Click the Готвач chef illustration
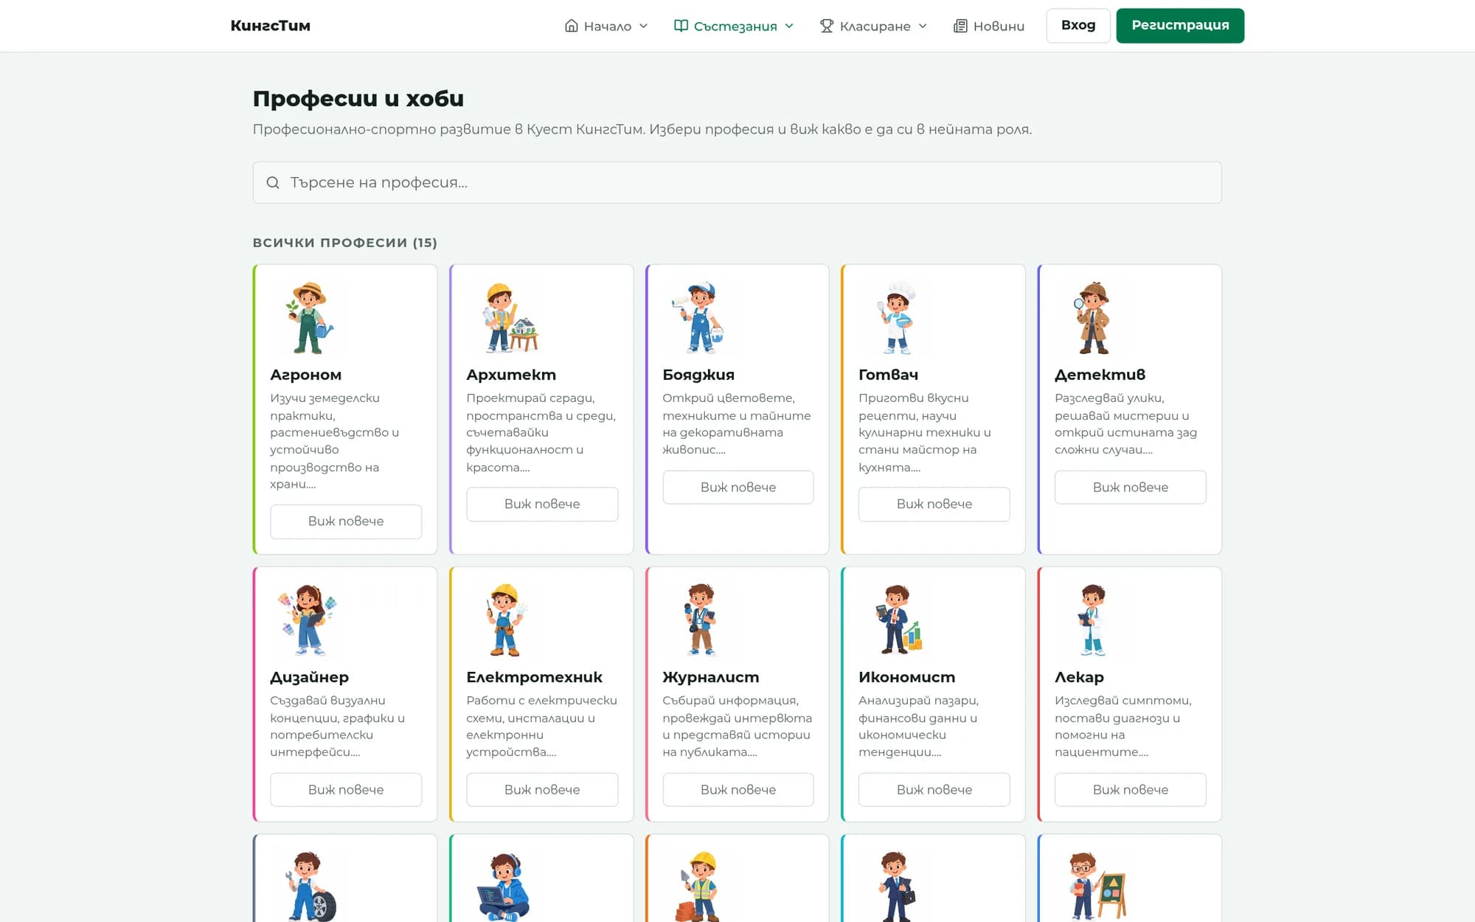Image resolution: width=1475 pixels, height=922 pixels. click(897, 318)
